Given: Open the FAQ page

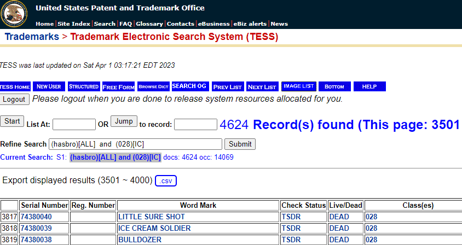Looking at the screenshot, I should click(x=126, y=24).
